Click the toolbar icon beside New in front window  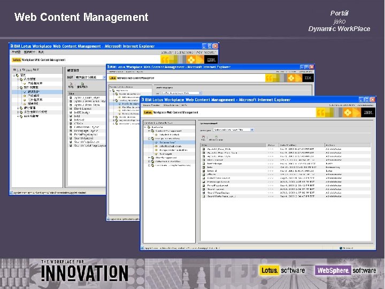(x=216, y=138)
